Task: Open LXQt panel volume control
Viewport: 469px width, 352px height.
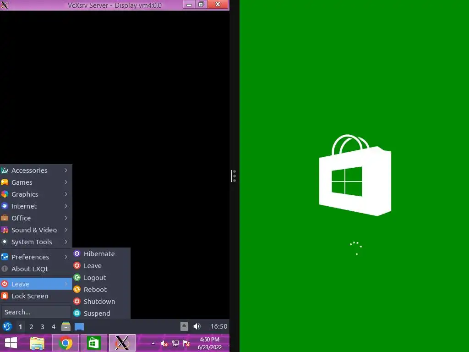Action: (x=197, y=326)
